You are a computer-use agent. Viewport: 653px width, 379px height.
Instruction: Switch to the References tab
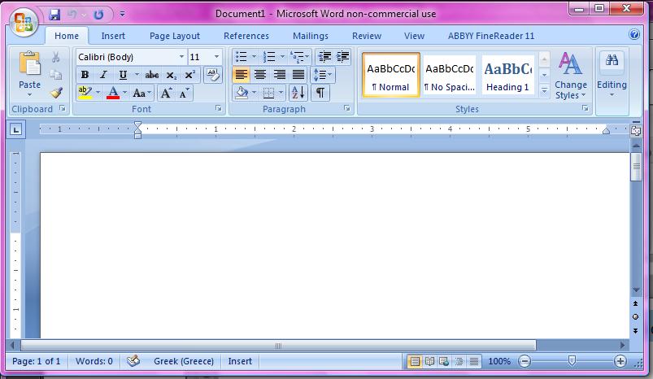[246, 36]
